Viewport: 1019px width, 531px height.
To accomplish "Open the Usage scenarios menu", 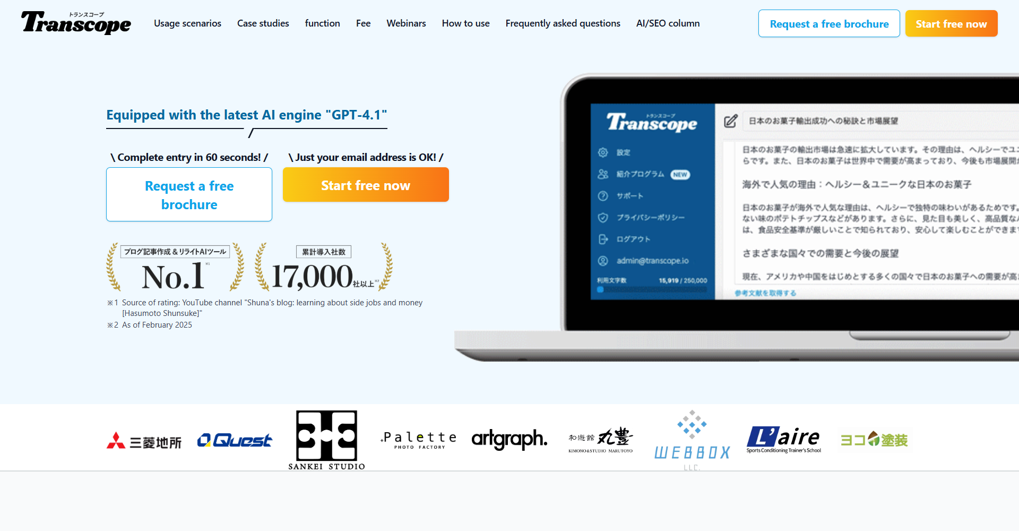I will (187, 23).
